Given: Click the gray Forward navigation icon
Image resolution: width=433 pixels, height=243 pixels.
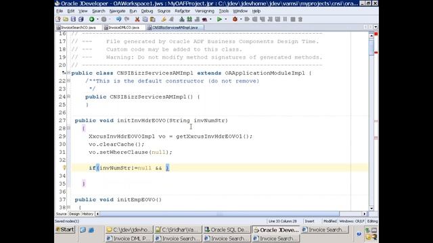Looking at the screenshot, I should (x=104, y=20).
